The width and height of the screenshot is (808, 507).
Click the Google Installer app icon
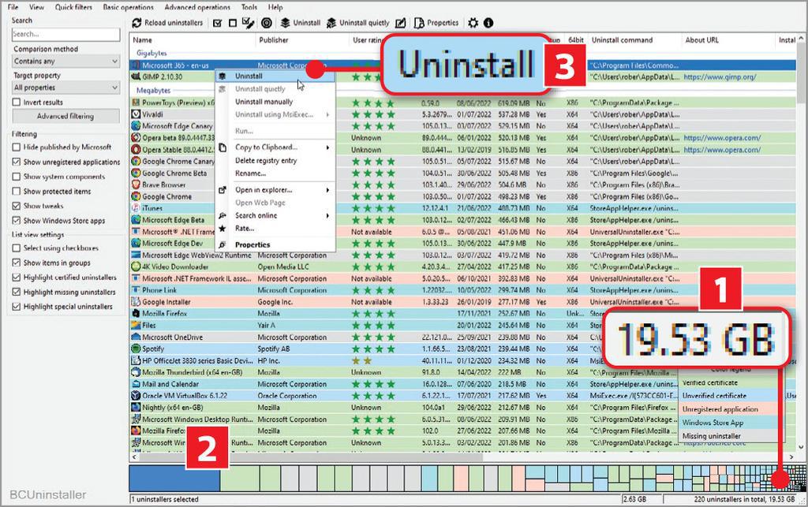[x=136, y=302]
